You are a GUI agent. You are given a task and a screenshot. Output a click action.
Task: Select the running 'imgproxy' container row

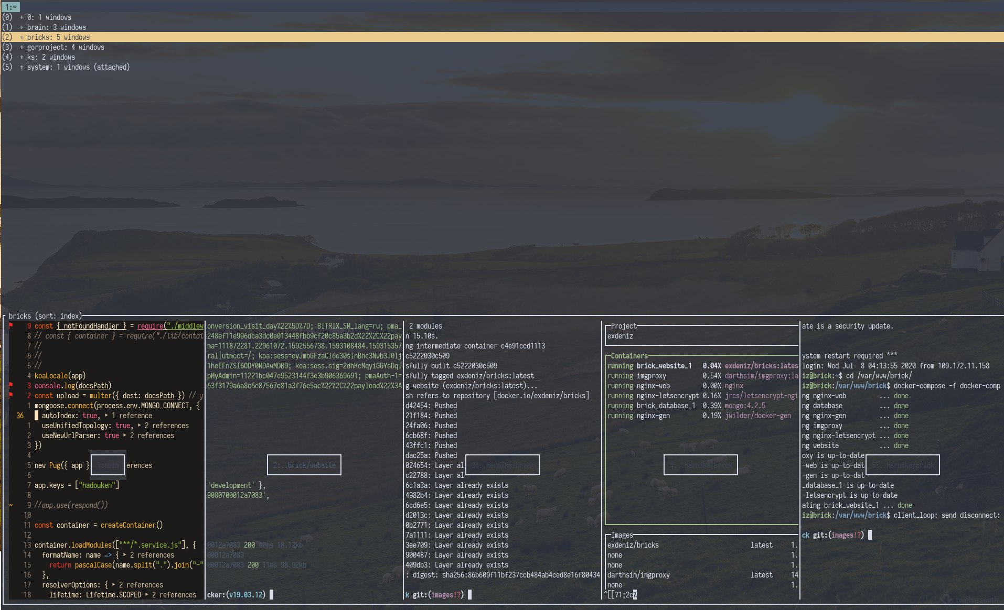tap(702, 376)
